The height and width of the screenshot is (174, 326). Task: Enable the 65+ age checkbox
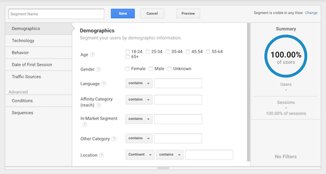(x=128, y=57)
